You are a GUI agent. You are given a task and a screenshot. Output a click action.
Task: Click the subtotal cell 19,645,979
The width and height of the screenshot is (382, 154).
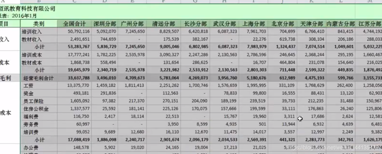coord(74,70)
